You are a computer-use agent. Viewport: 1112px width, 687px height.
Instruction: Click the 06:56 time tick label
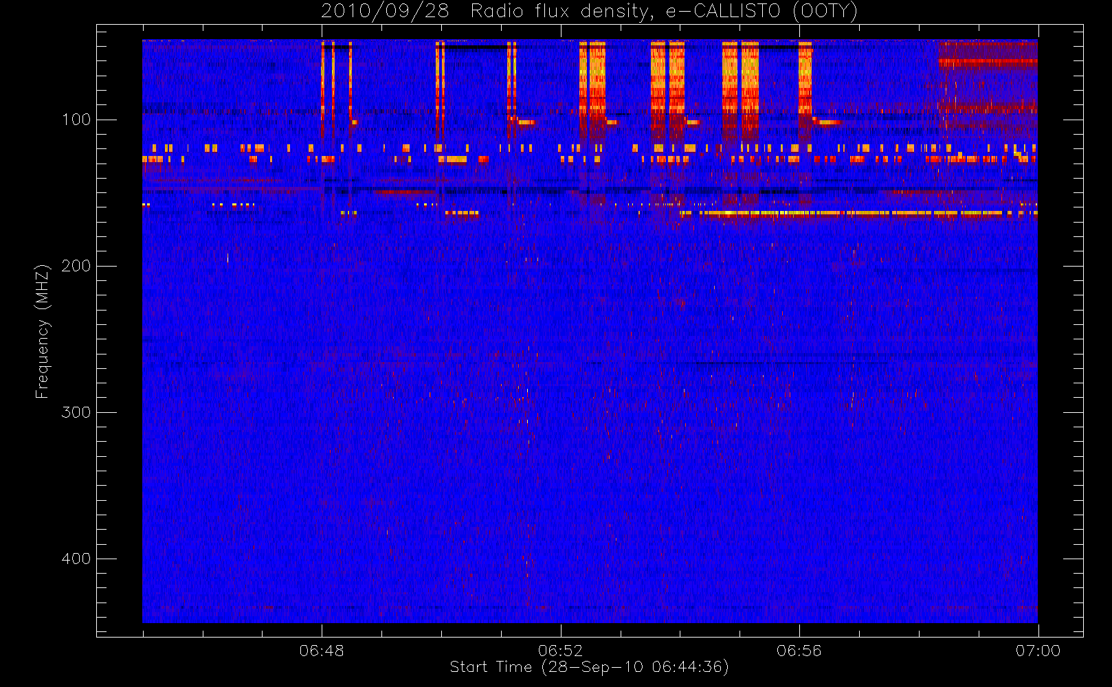click(799, 651)
